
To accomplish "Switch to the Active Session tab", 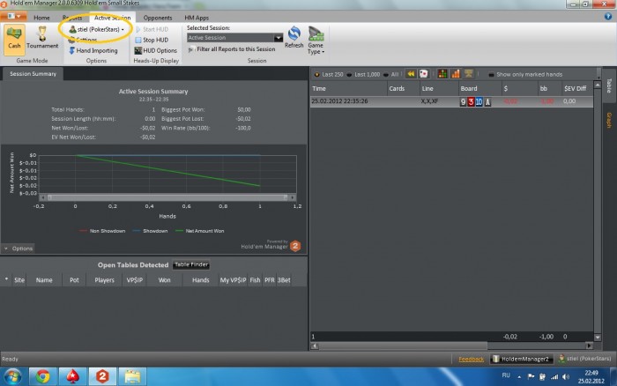I will [x=112, y=18].
